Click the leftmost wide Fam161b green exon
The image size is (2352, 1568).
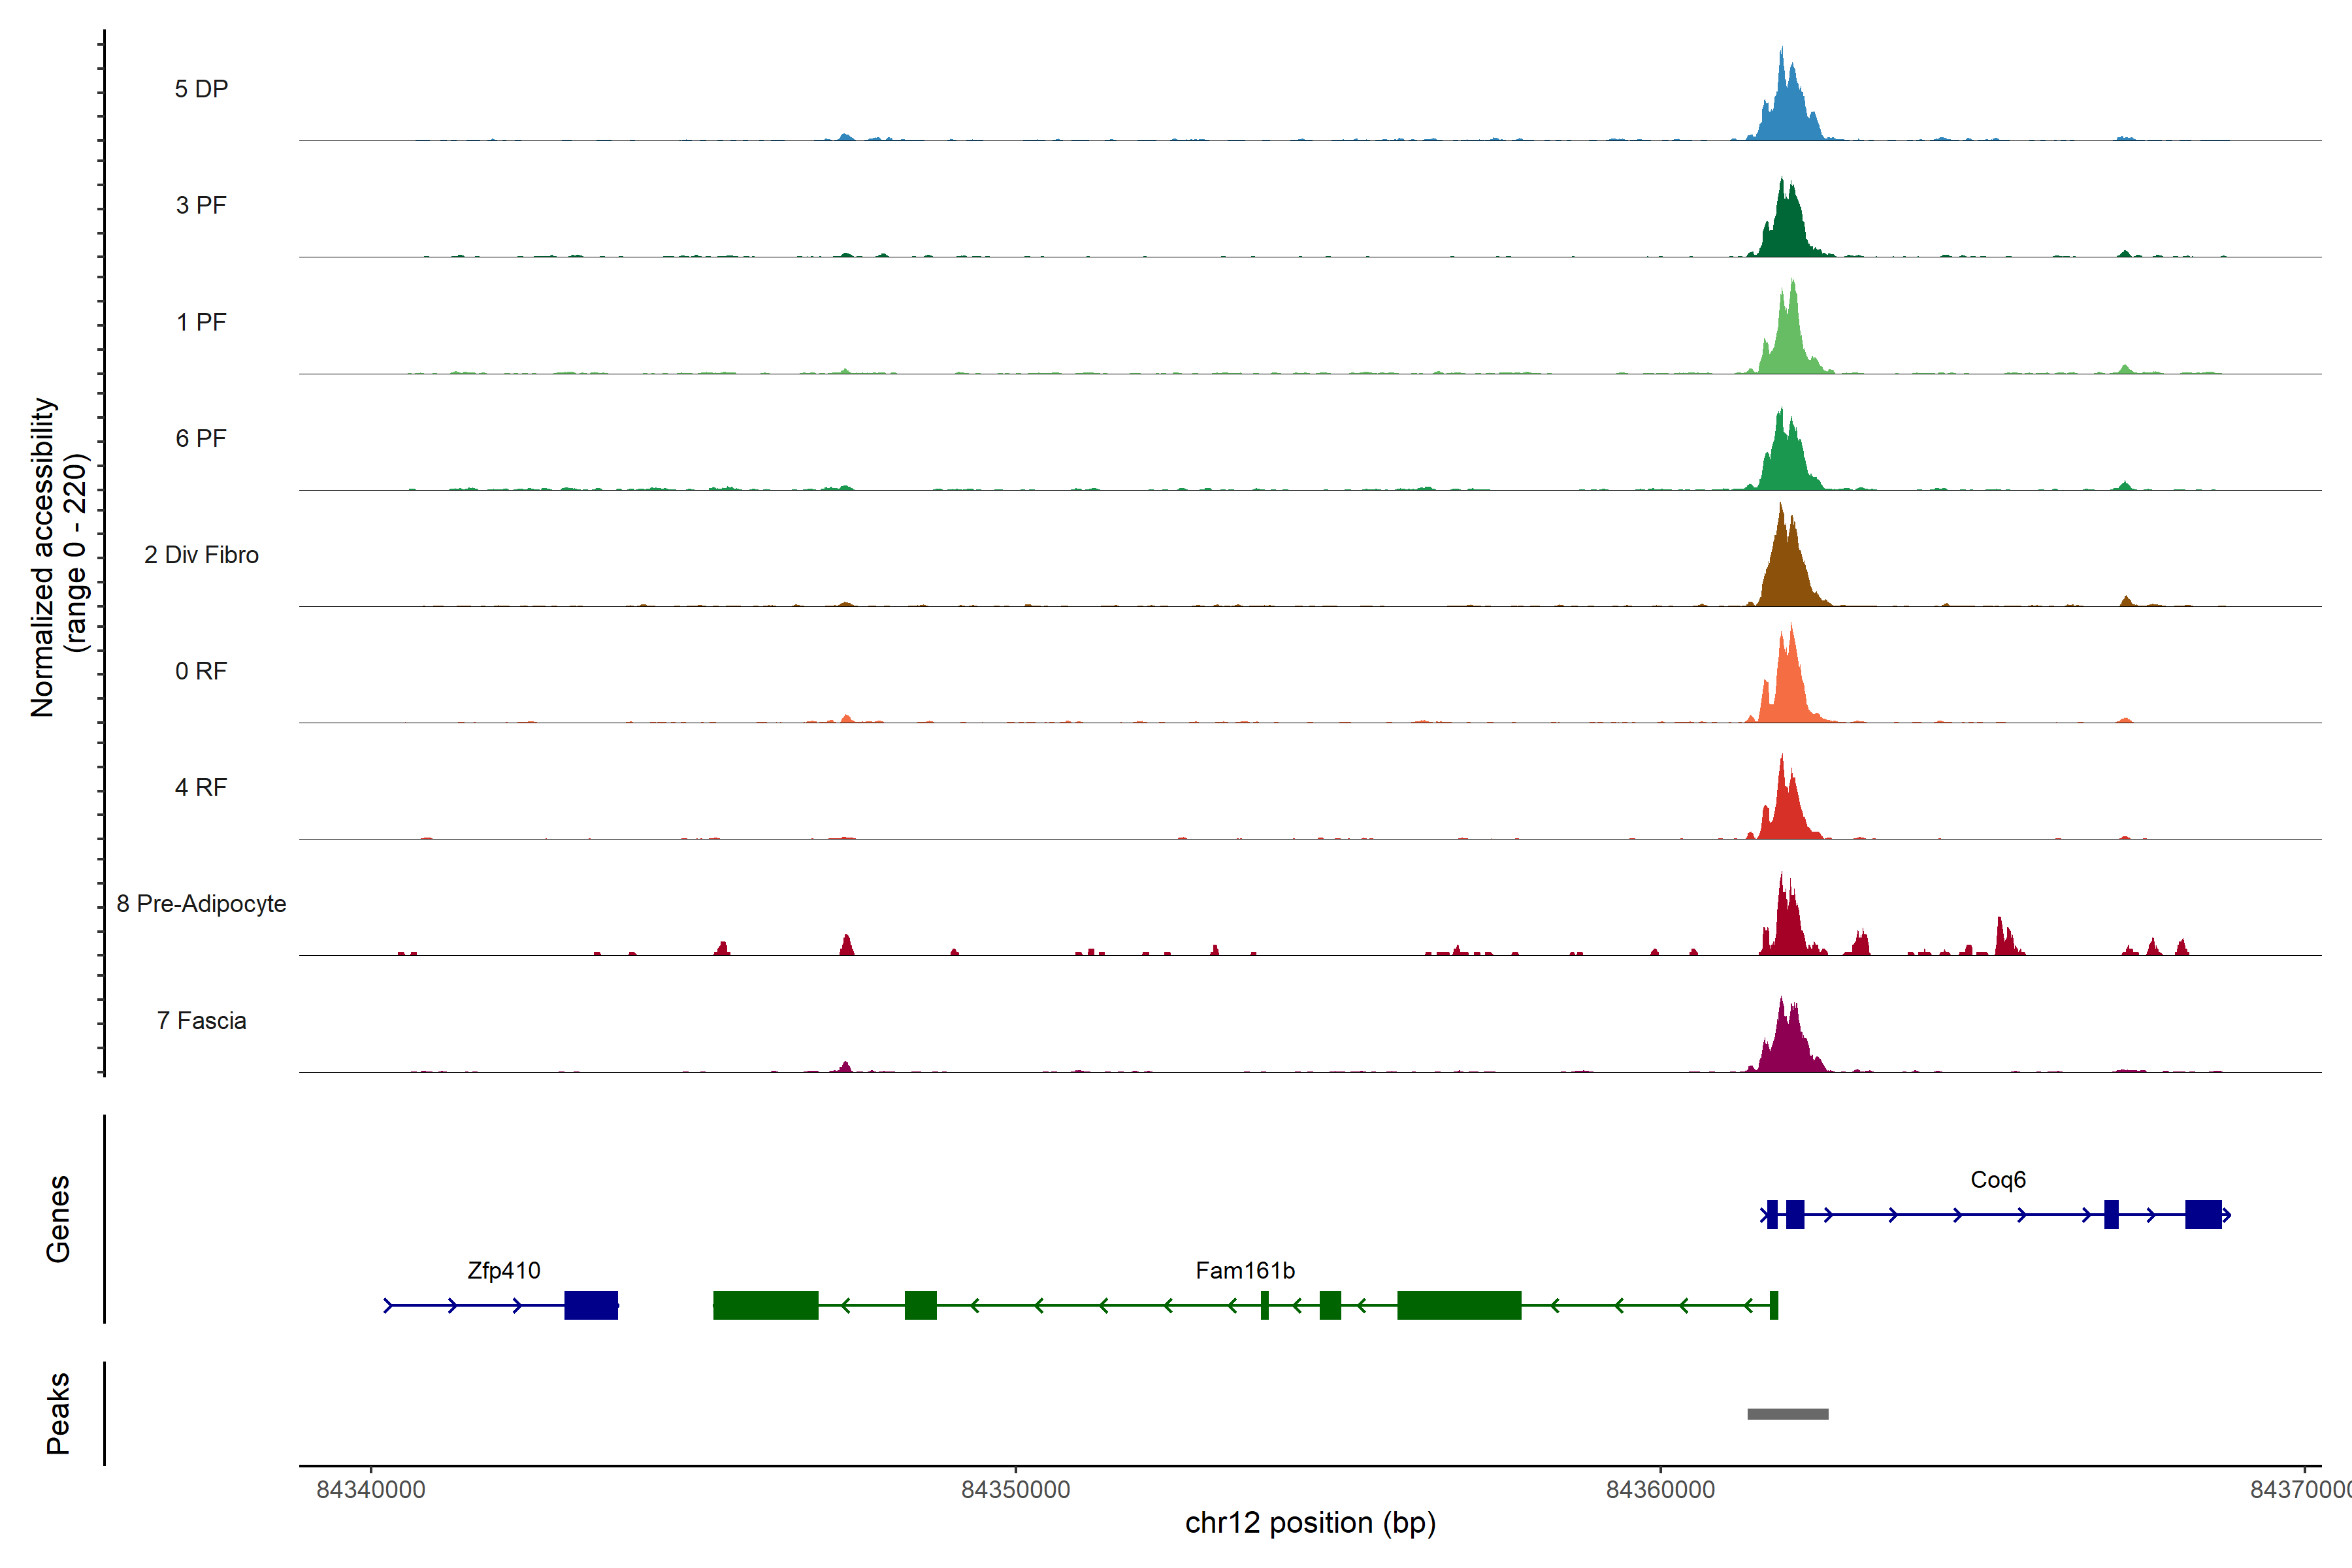click(x=765, y=1305)
